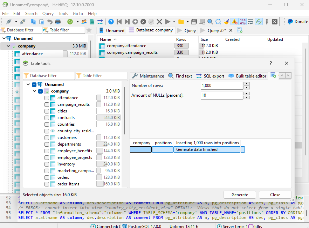Click the save floppy disk icon
309x228 pixels.
(194, 22)
